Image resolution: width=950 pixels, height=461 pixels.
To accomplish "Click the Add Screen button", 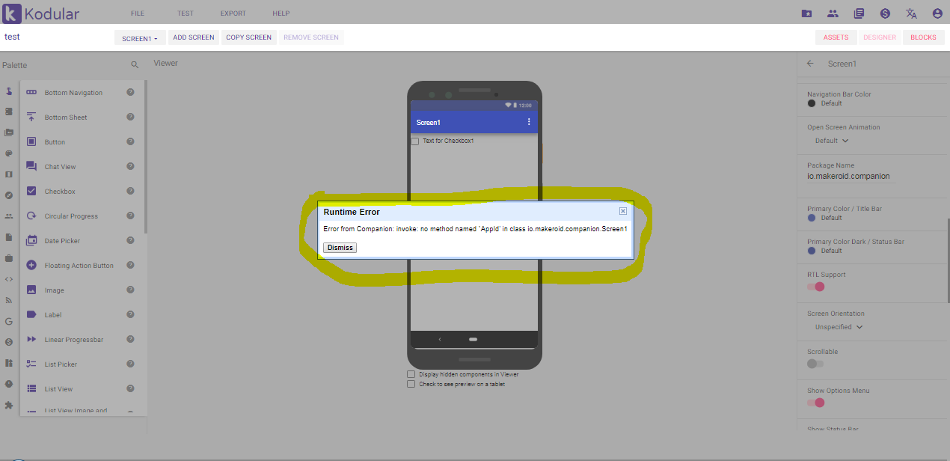I will point(194,37).
